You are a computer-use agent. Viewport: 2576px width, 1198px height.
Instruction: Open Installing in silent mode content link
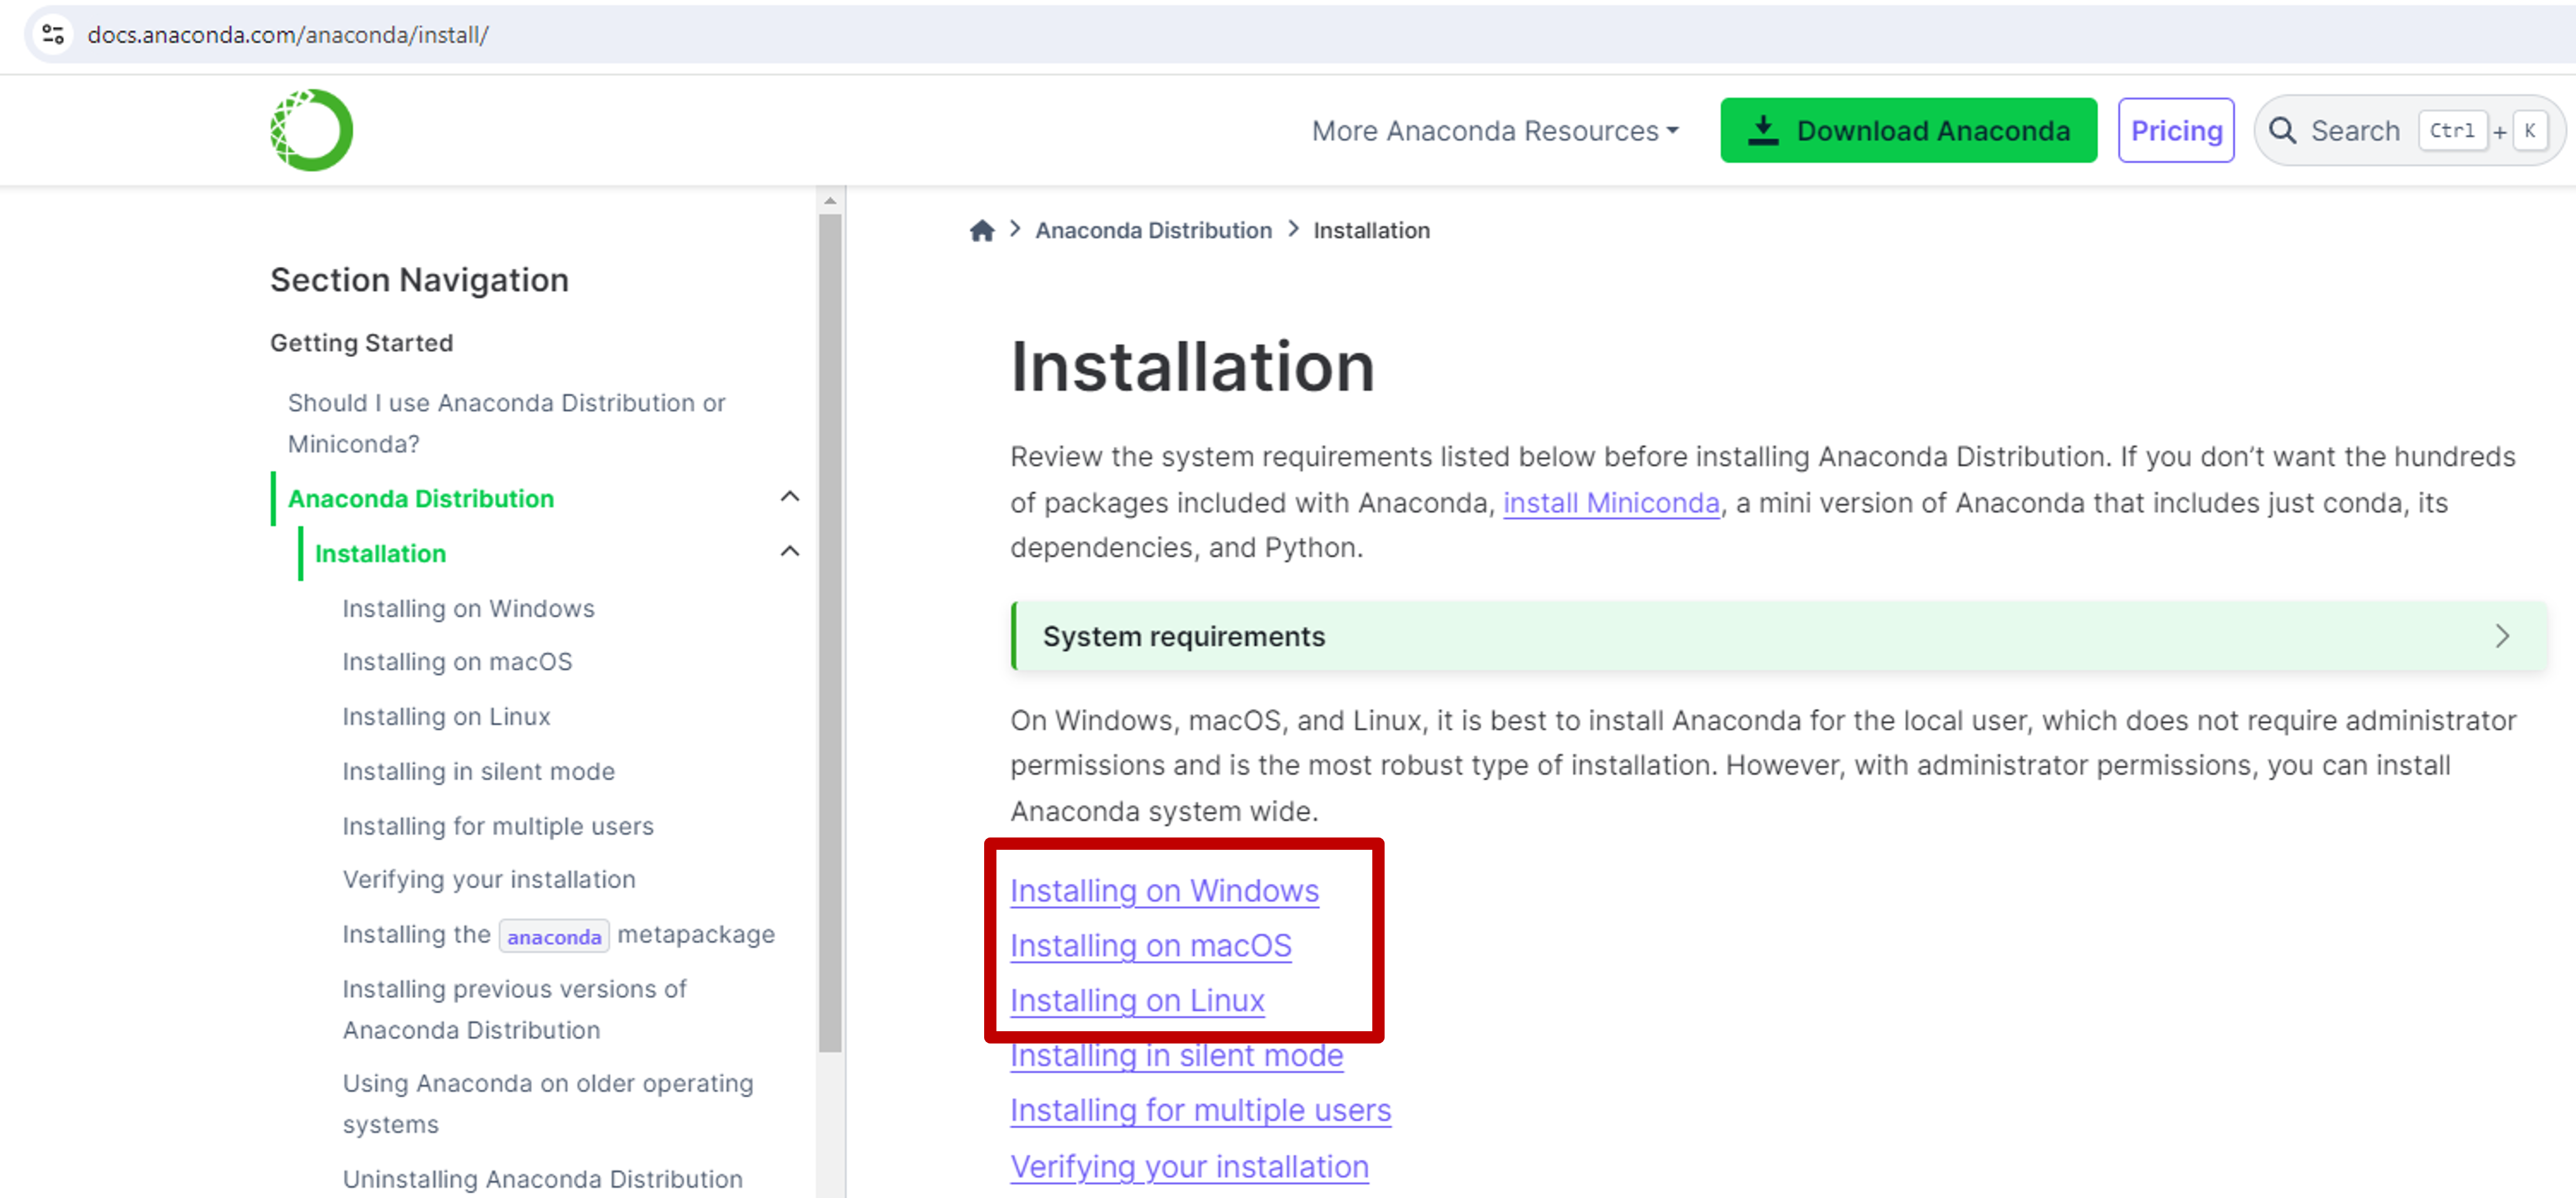tap(1176, 1056)
